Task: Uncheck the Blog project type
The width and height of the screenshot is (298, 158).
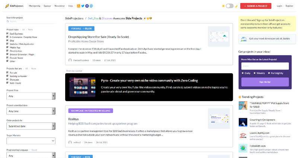Action: [7, 40]
